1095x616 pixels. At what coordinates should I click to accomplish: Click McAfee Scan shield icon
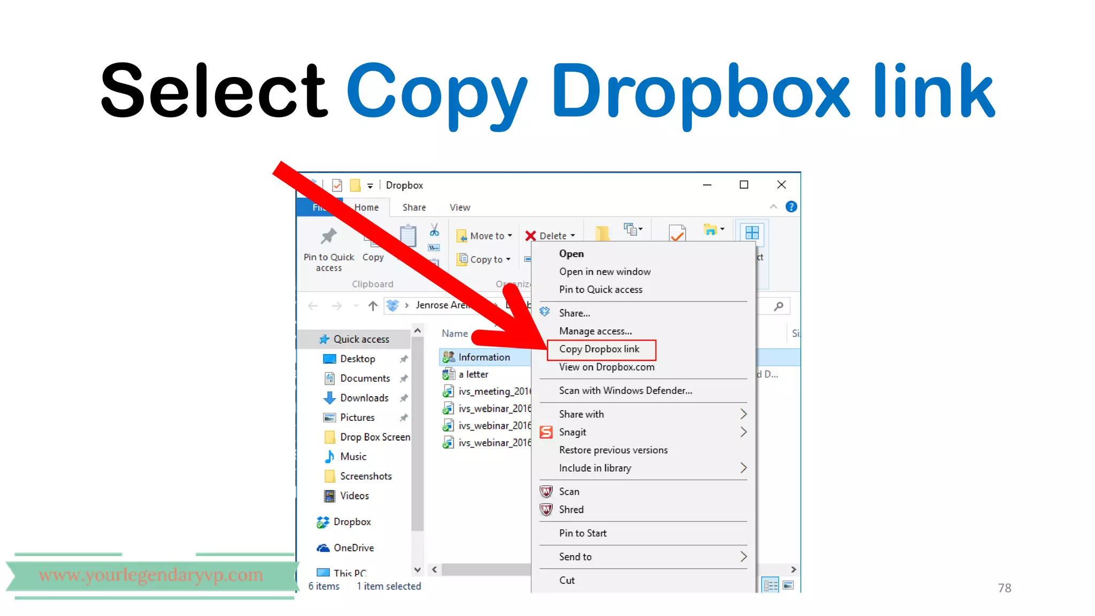click(546, 491)
